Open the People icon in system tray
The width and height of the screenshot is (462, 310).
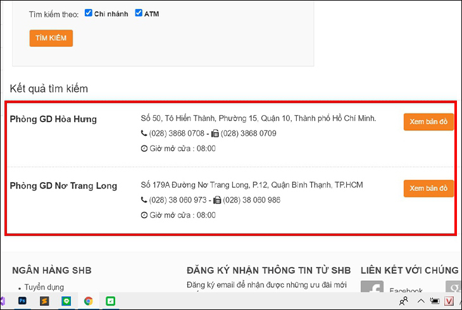coord(403,301)
